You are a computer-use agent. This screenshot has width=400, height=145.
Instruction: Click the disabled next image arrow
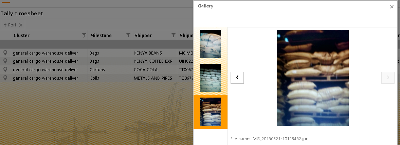(x=388, y=78)
